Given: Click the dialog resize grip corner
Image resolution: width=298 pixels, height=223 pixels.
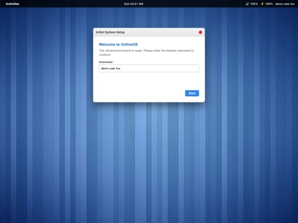Looking at the screenshot, I should point(204,101).
